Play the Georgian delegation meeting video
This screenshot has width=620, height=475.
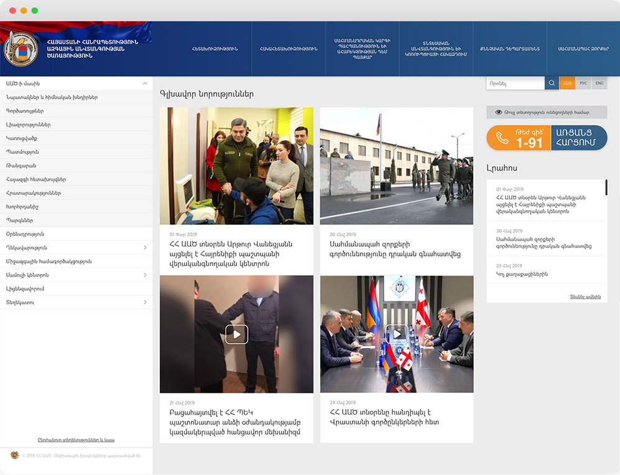click(x=397, y=334)
